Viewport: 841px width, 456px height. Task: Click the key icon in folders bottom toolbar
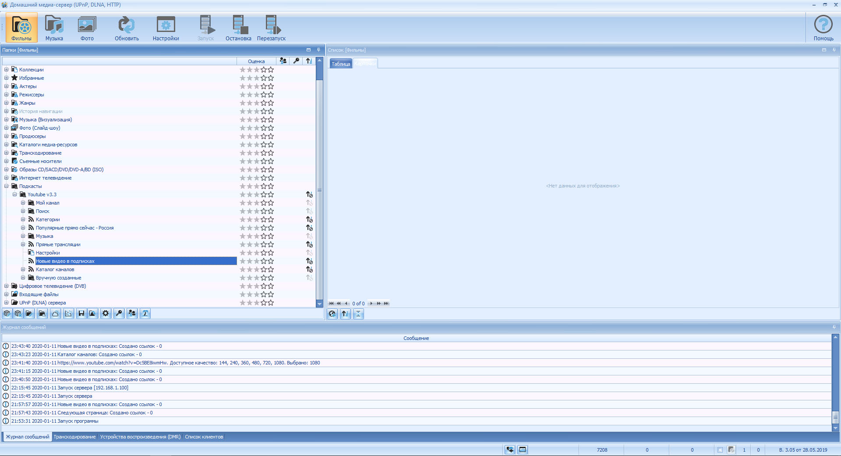point(119,314)
